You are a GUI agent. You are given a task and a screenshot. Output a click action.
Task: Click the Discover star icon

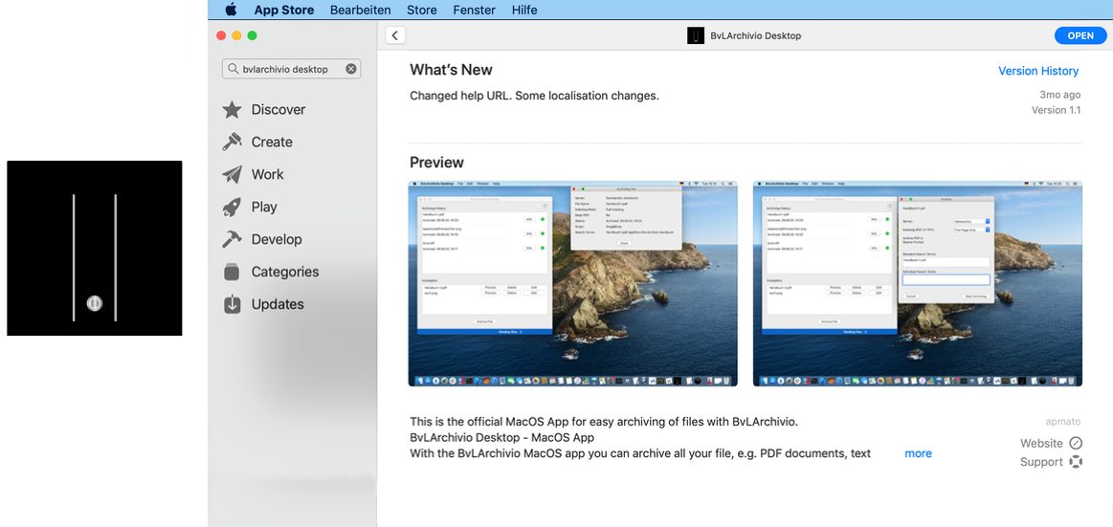pyautogui.click(x=232, y=109)
